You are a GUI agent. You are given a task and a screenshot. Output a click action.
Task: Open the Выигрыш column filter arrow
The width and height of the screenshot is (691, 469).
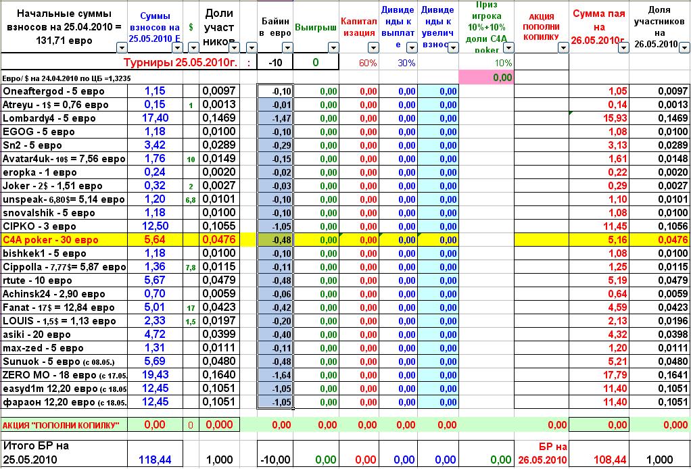(333, 47)
